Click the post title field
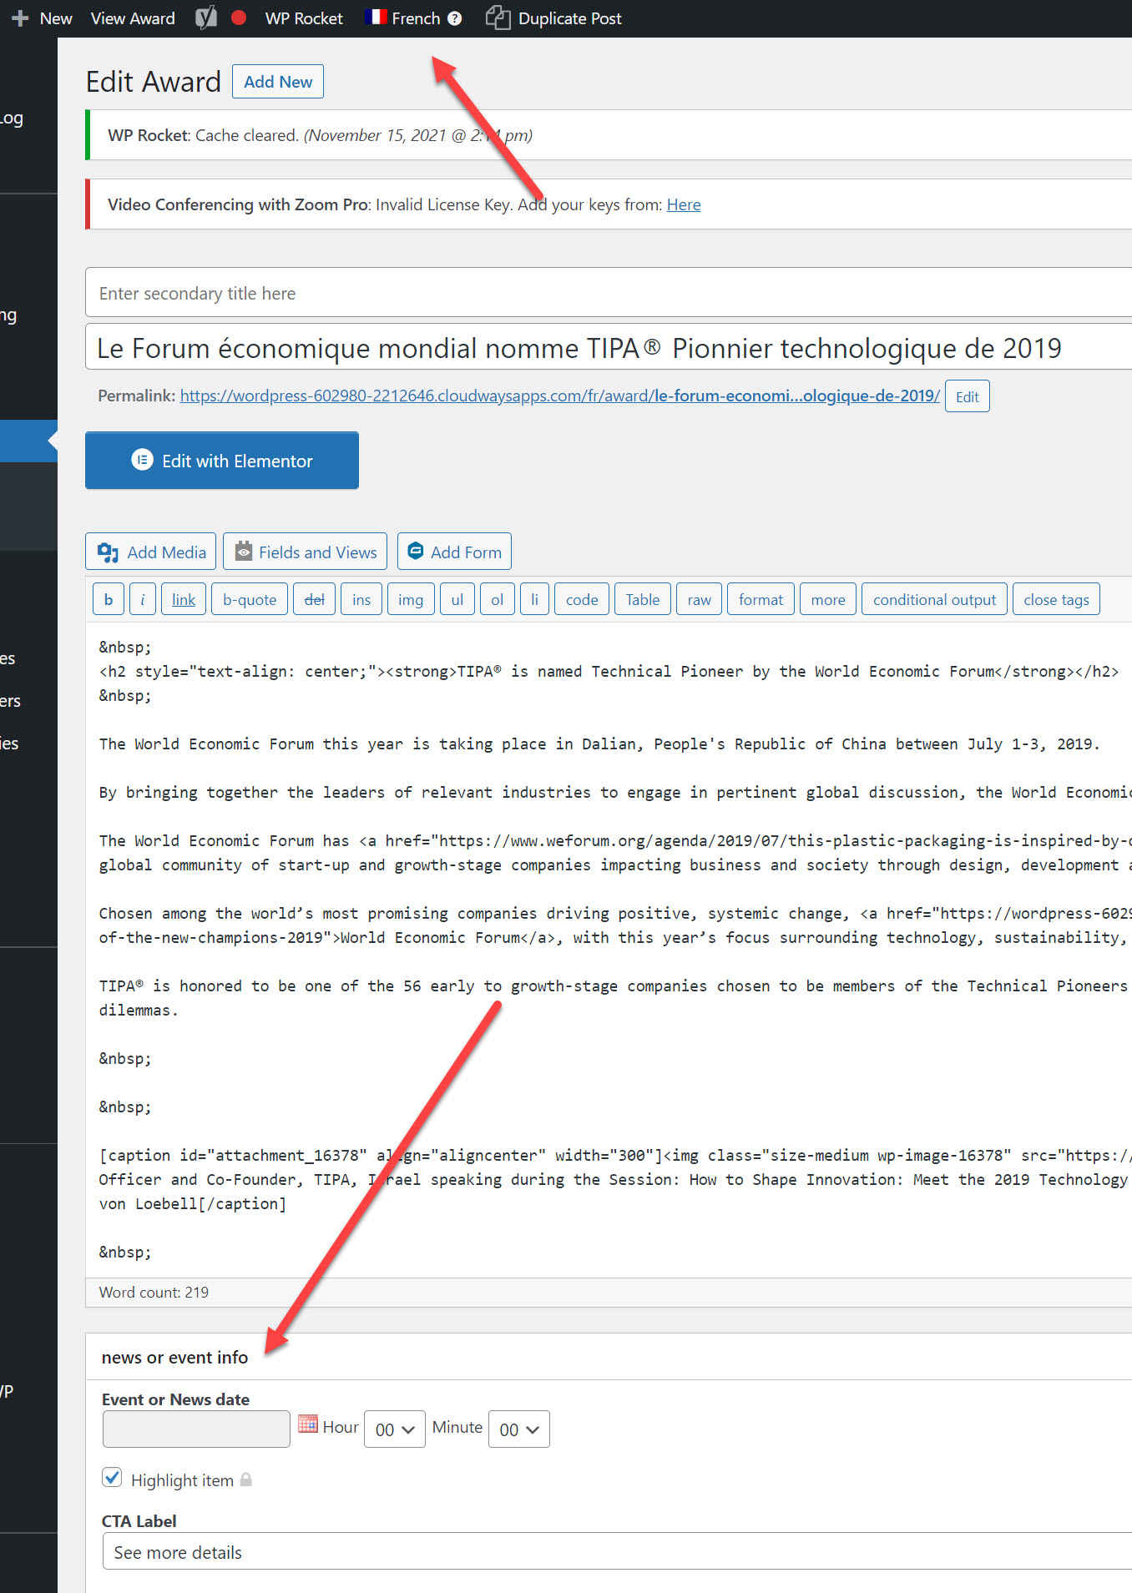Image resolution: width=1132 pixels, height=1593 pixels. pos(609,347)
